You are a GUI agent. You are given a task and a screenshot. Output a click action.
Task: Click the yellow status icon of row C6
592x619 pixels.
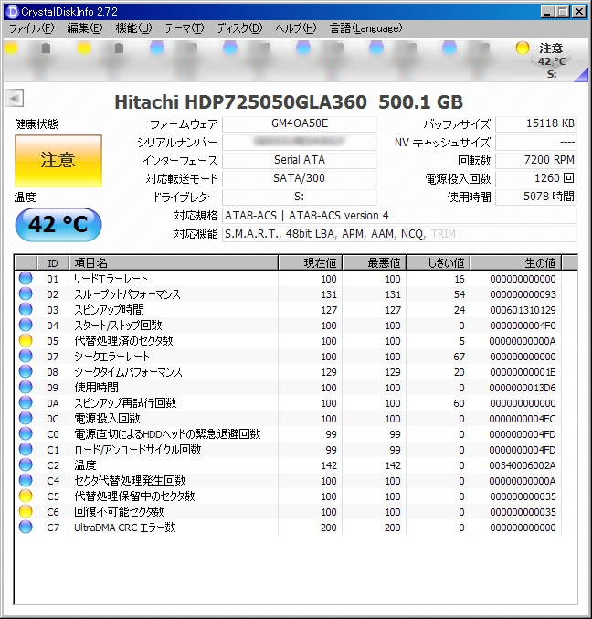[26, 512]
